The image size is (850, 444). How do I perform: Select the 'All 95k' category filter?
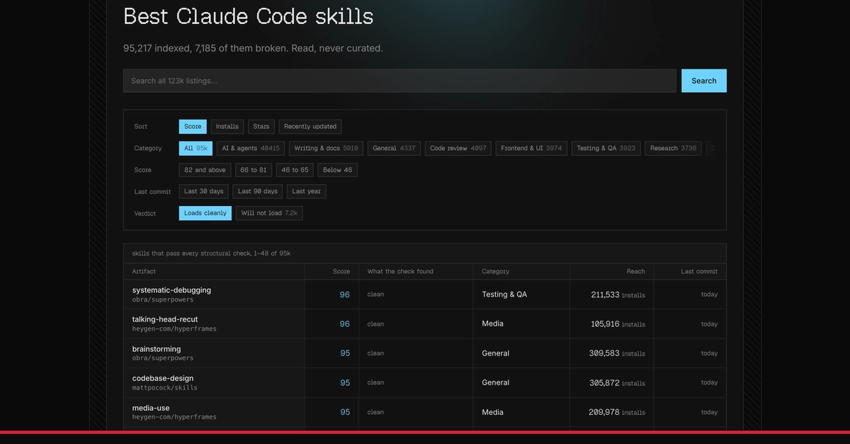[196, 149]
